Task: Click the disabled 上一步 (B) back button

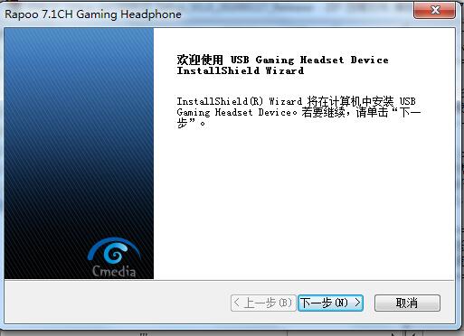Action: coord(263,303)
